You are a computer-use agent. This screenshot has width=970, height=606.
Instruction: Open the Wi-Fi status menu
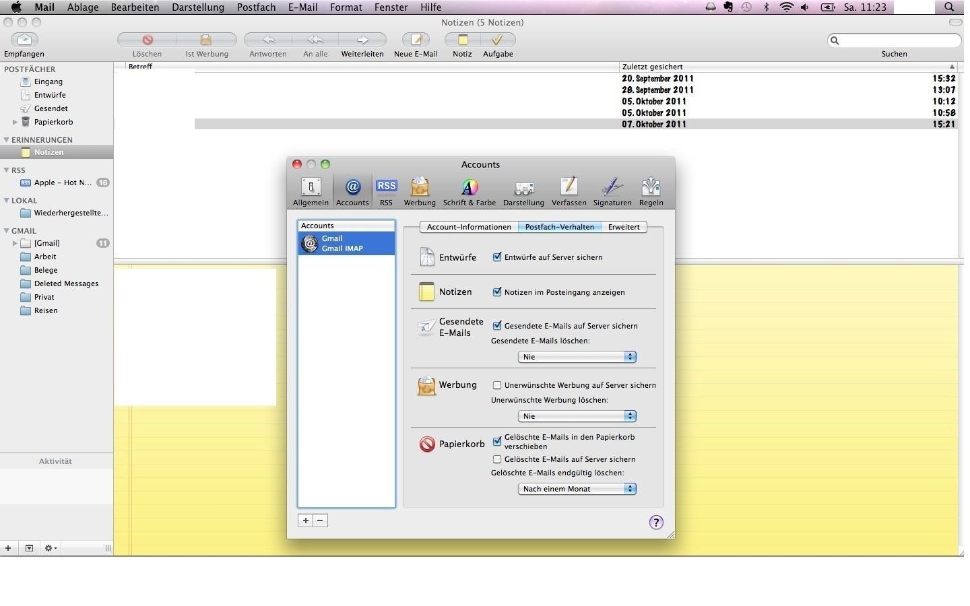point(786,7)
